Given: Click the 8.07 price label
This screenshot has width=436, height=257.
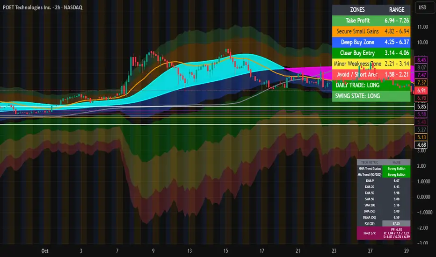Looking at the screenshot, I should coord(421,67).
